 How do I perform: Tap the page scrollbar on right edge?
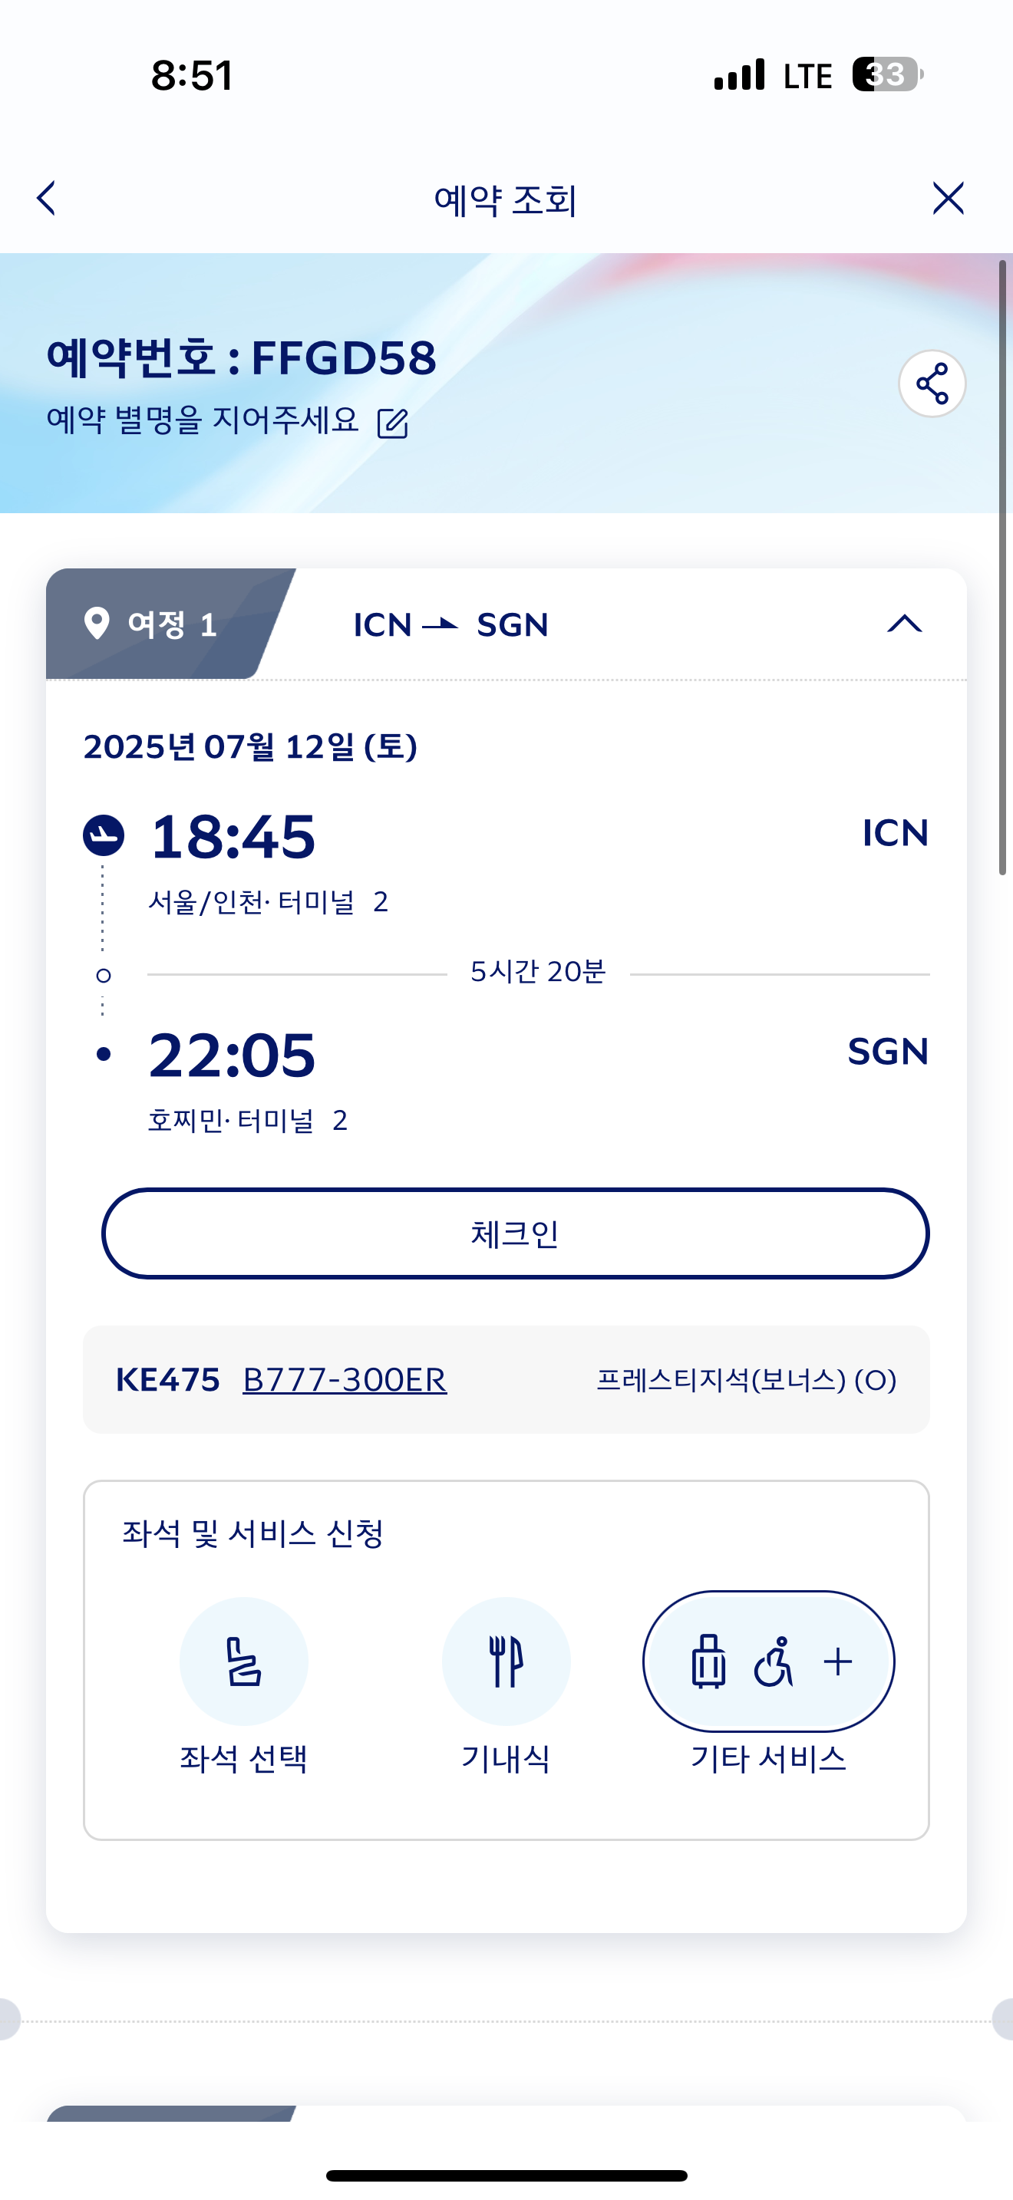(1002, 568)
